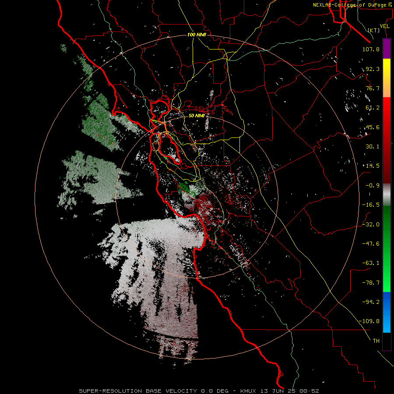The image size is (394, 394).
Task: Click the NEXLAB-College of DuPage credit text
Action: point(353,5)
